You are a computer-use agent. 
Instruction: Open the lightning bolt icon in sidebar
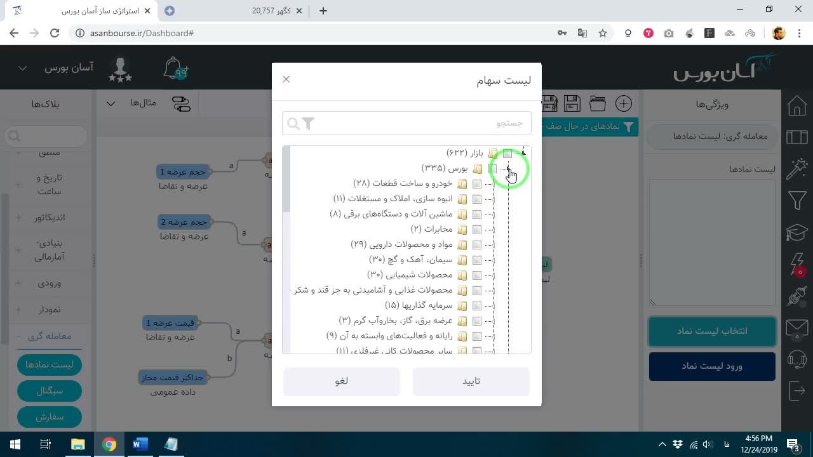click(798, 265)
